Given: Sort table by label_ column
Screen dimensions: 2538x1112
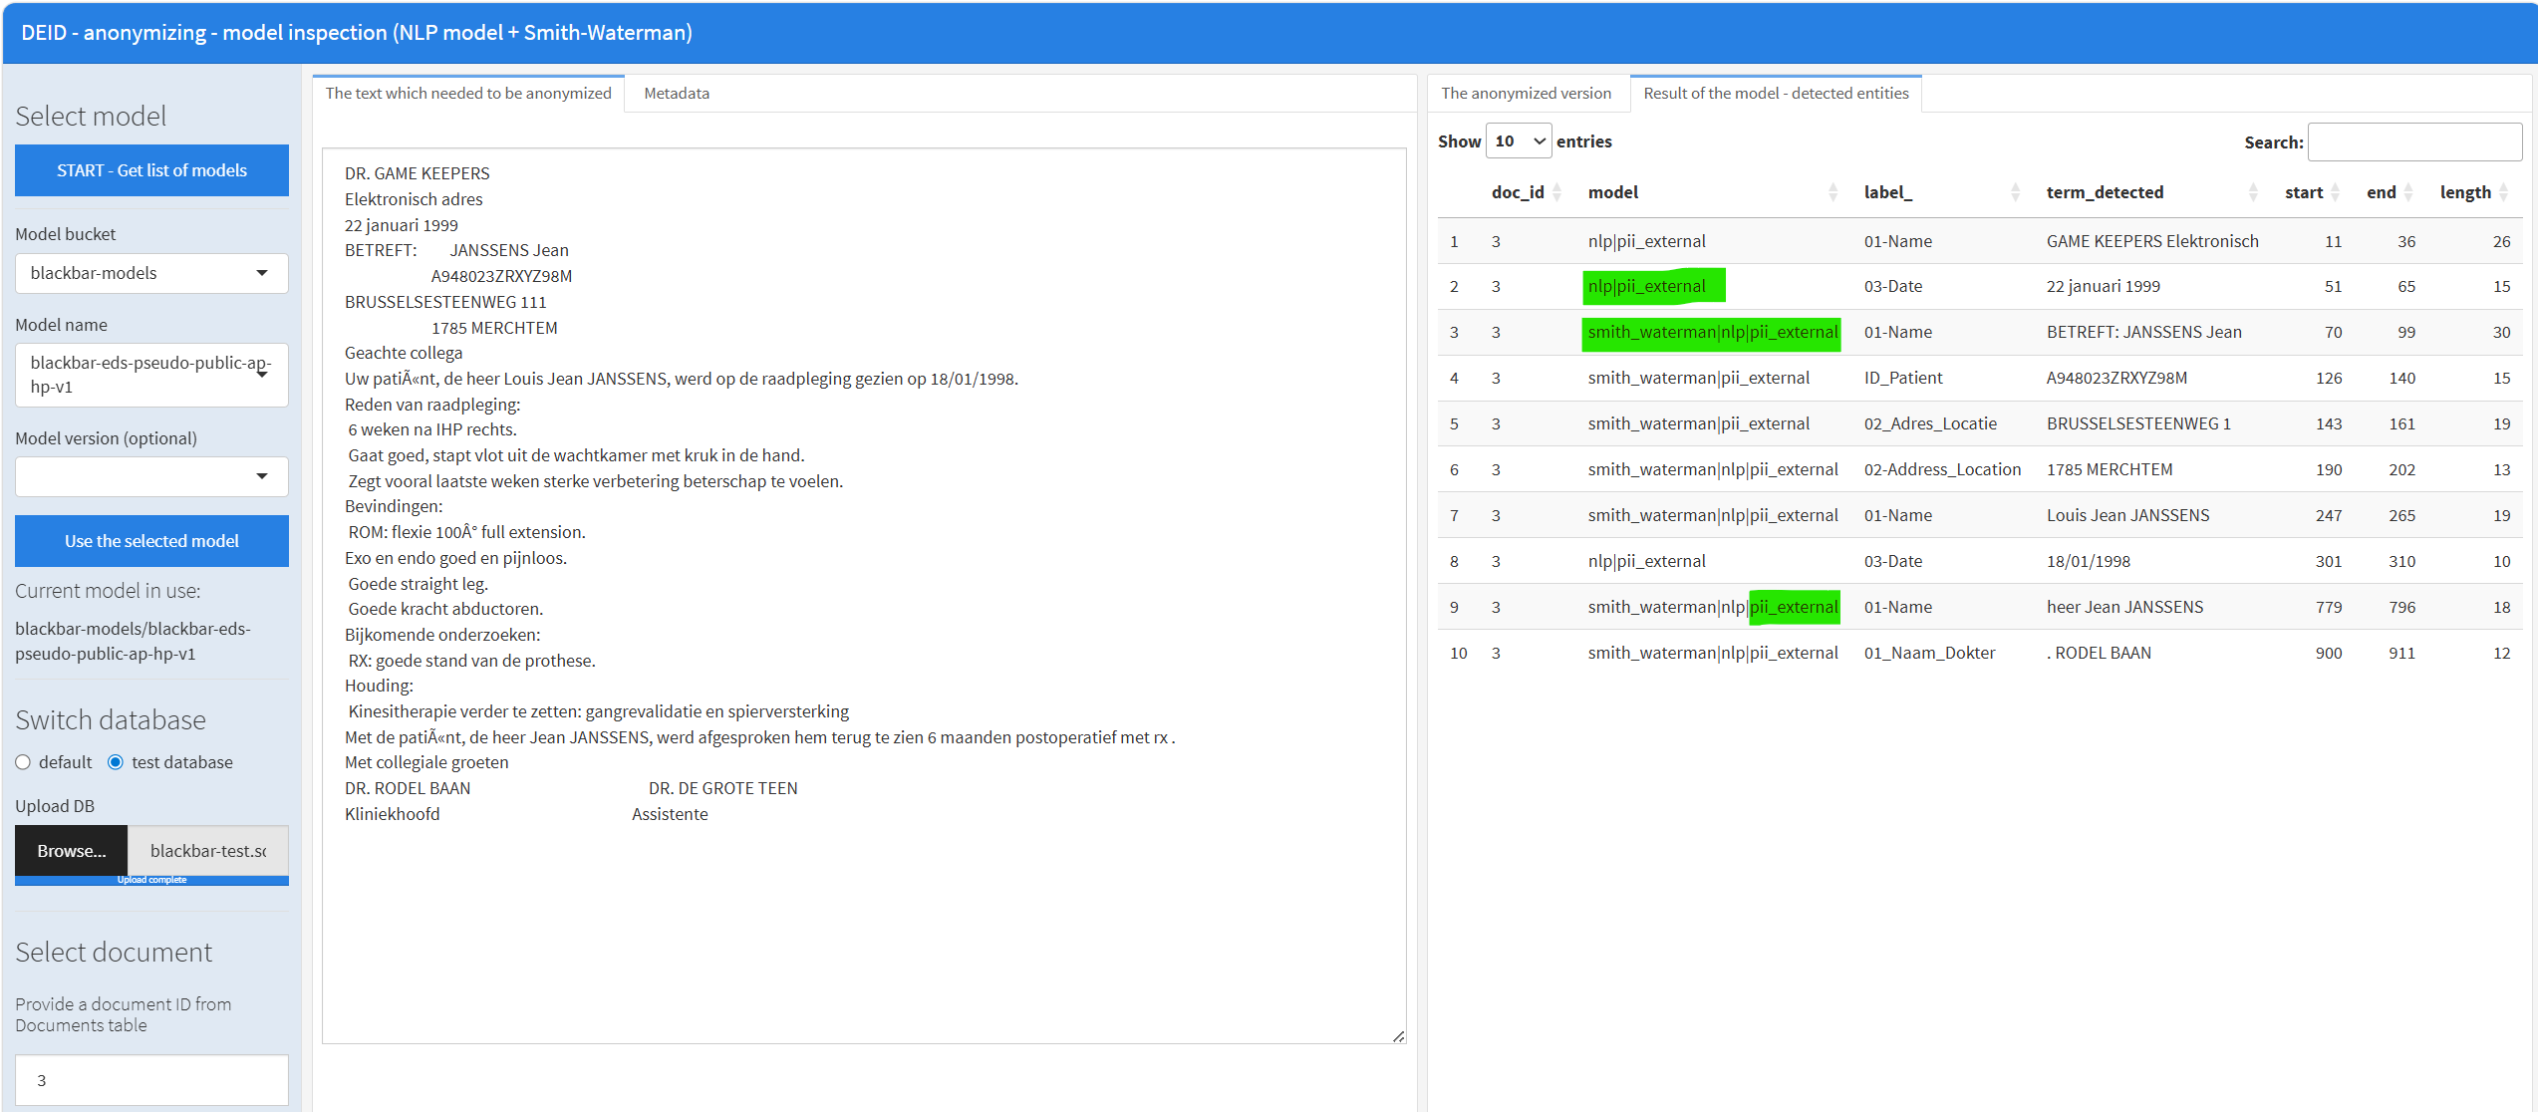Looking at the screenshot, I should [1941, 192].
